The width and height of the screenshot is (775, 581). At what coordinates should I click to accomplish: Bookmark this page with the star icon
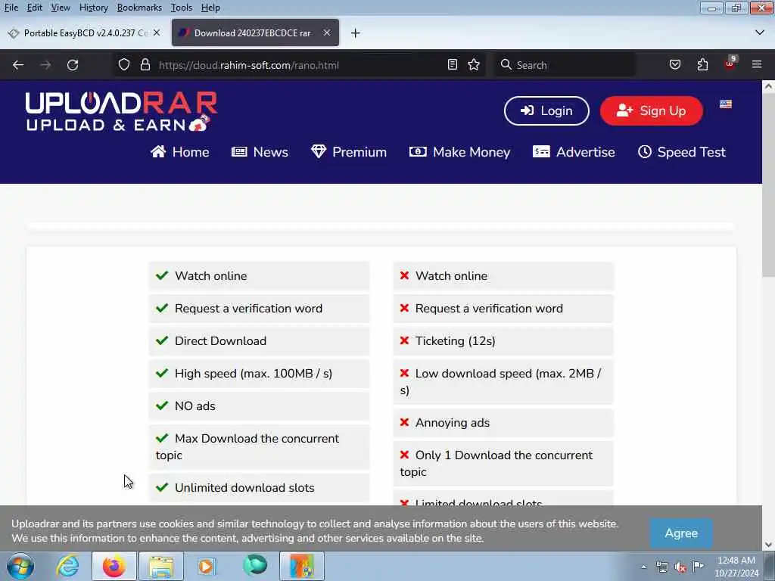pyautogui.click(x=474, y=65)
